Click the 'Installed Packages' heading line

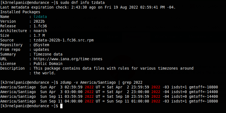pyautogui.click(x=20, y=12)
